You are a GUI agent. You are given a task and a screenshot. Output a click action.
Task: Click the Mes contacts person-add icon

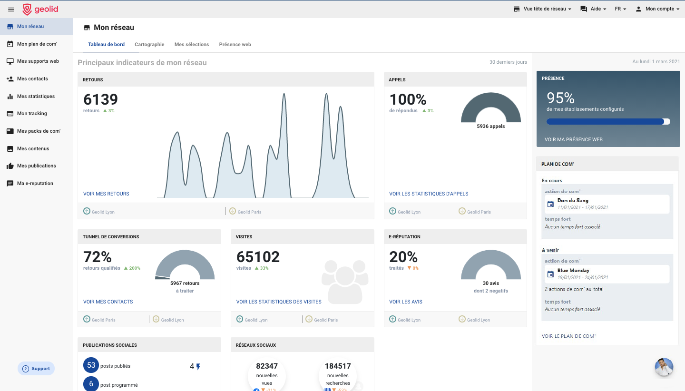[10, 79]
